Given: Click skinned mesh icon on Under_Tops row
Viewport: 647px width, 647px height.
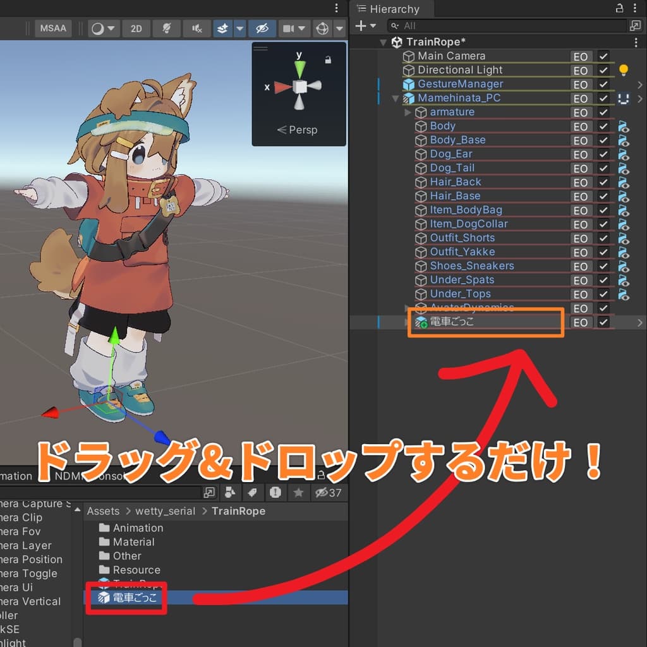Looking at the screenshot, I should tap(624, 294).
